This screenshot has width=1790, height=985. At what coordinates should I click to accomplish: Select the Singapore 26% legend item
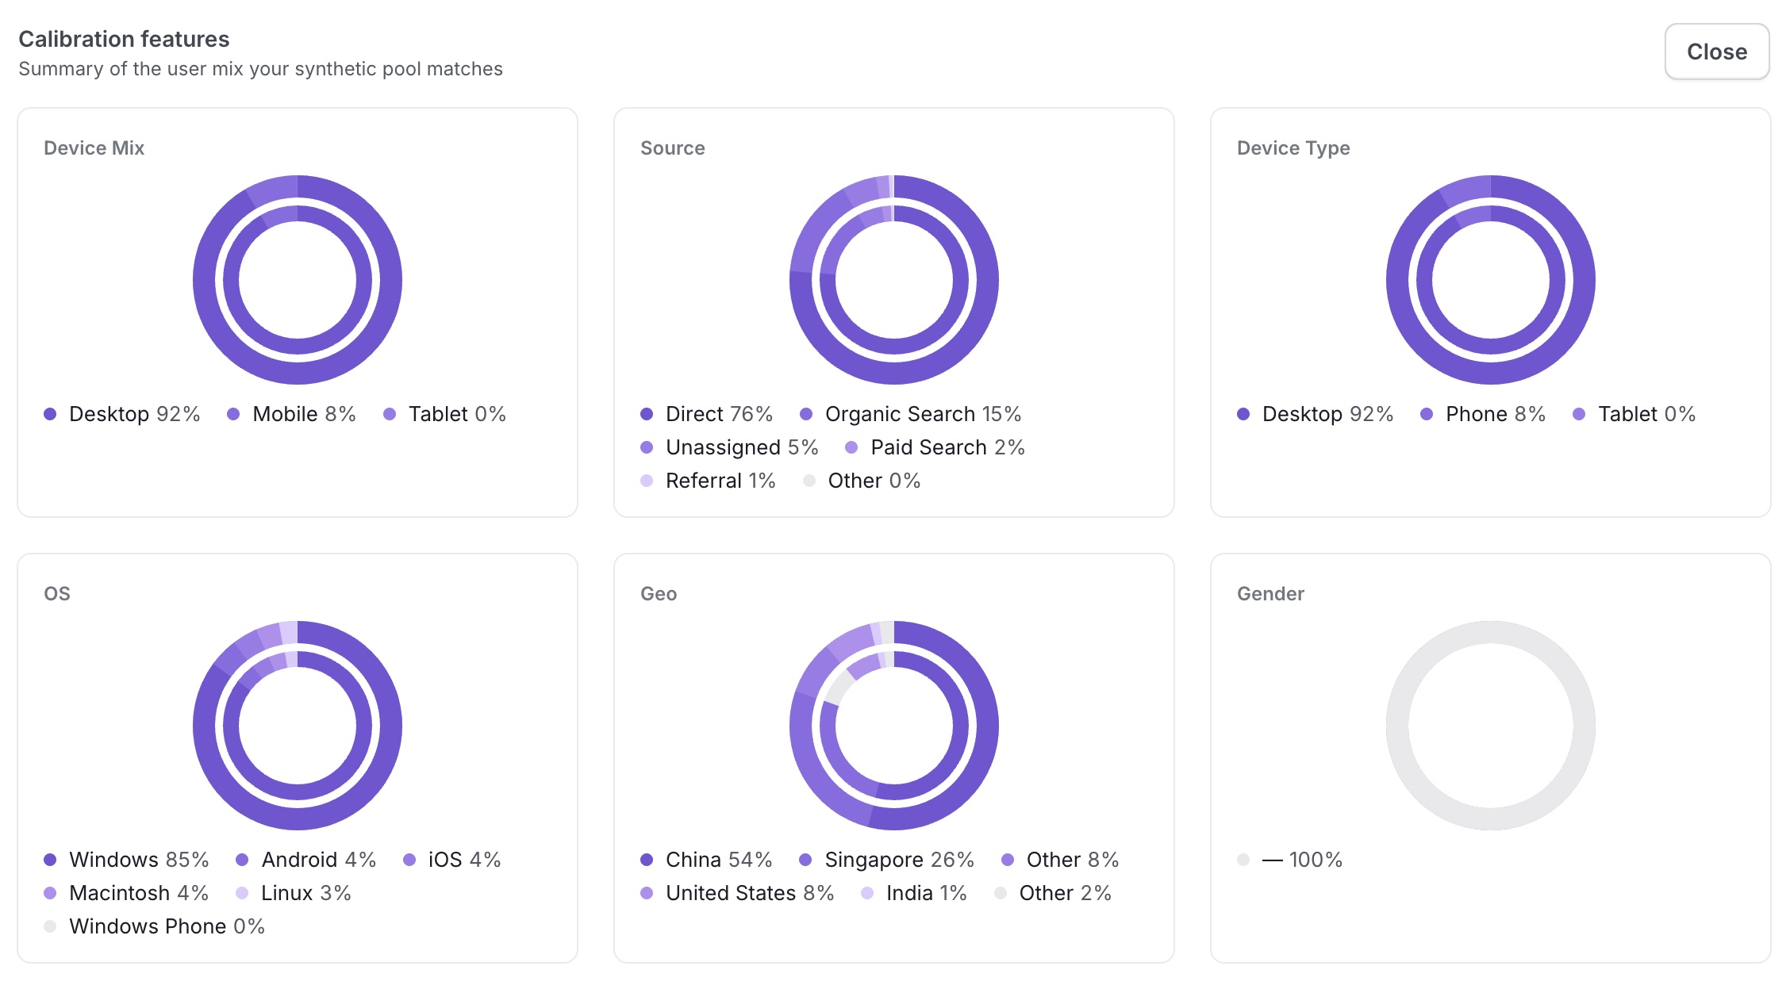coord(887,860)
